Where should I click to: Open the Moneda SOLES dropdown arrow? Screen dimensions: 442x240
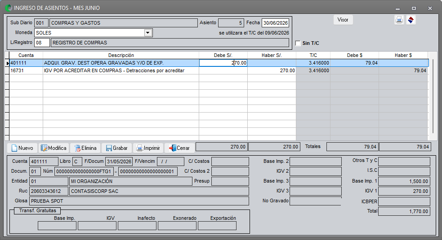point(148,33)
